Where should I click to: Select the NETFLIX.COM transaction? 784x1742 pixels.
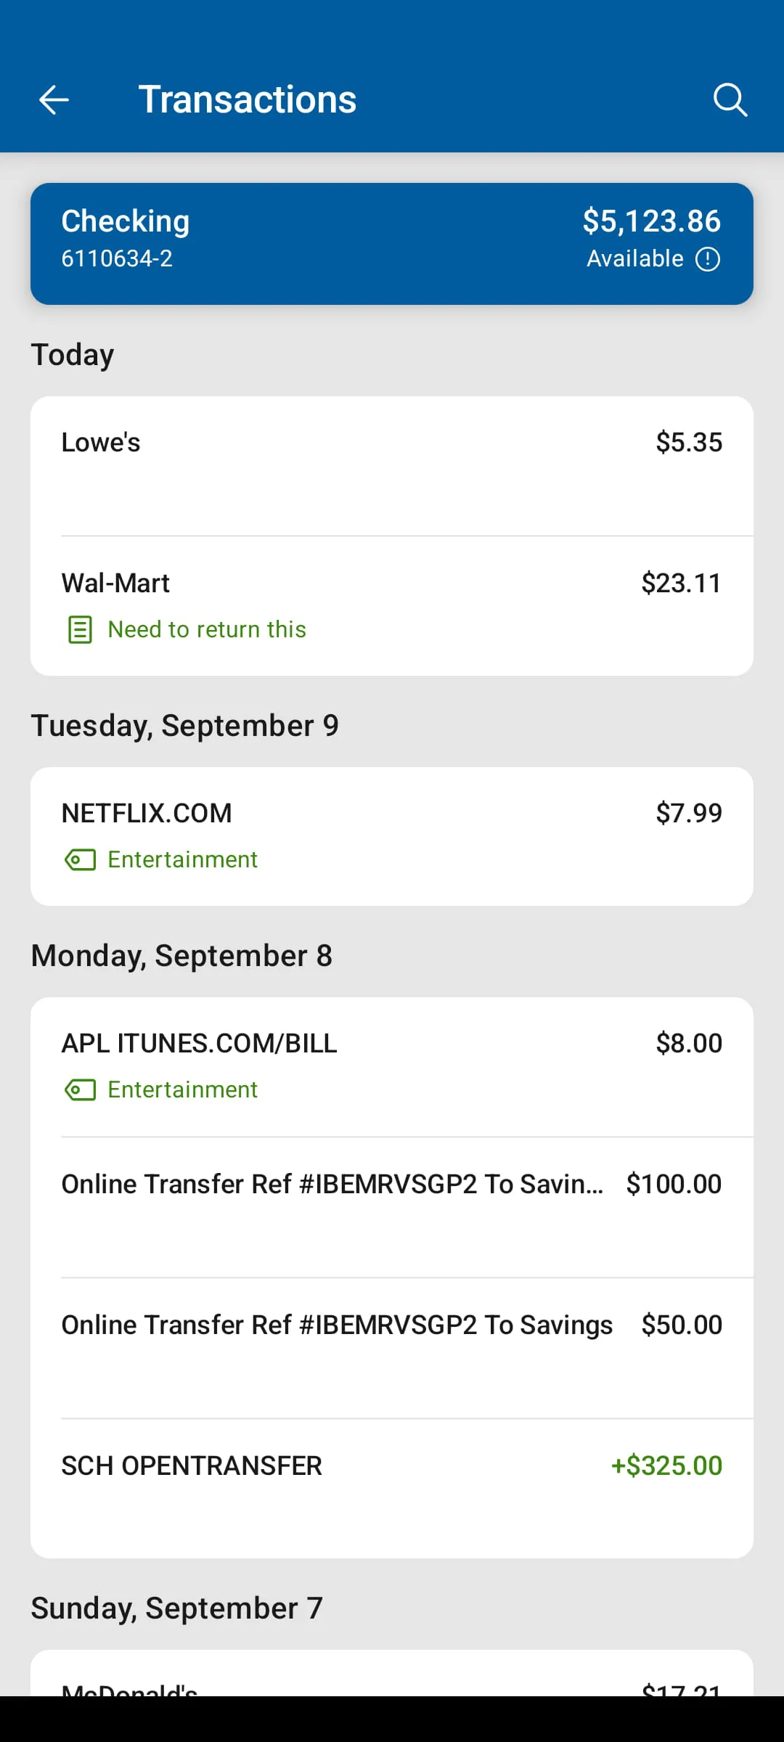click(392, 814)
